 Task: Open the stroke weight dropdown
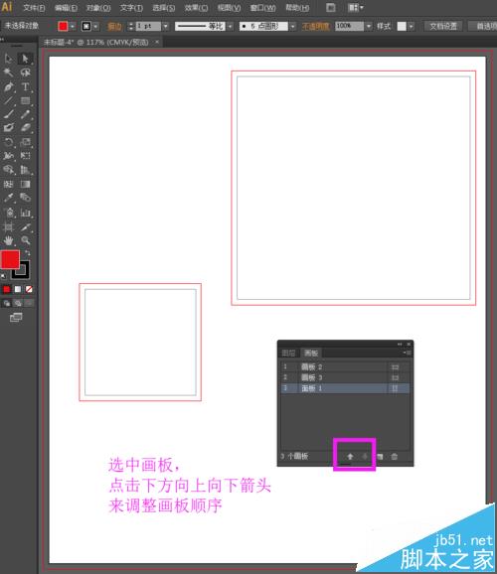(x=166, y=27)
